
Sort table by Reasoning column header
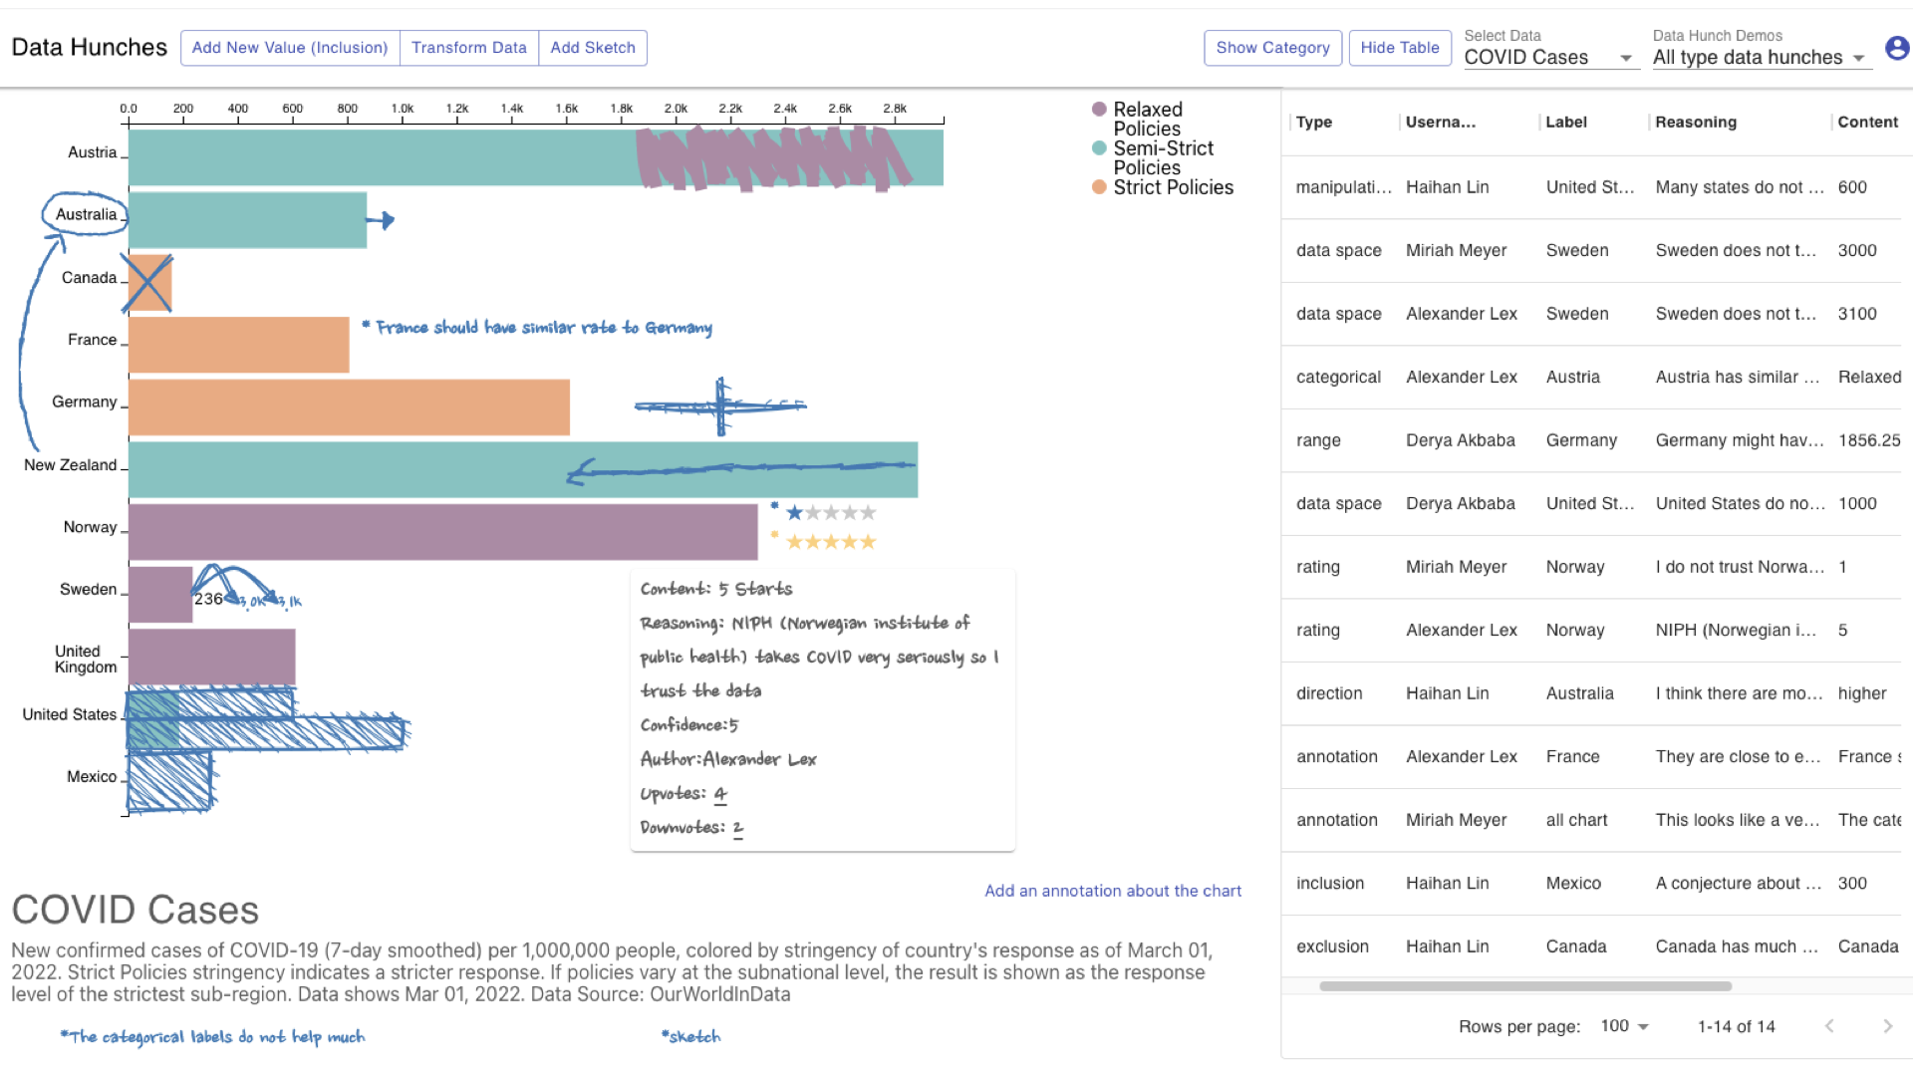1696,123
